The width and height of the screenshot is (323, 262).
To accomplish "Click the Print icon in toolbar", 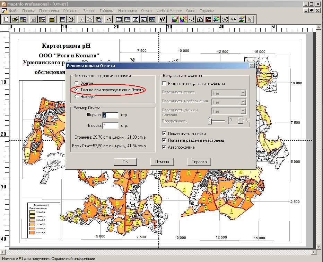I will pos(71,19).
